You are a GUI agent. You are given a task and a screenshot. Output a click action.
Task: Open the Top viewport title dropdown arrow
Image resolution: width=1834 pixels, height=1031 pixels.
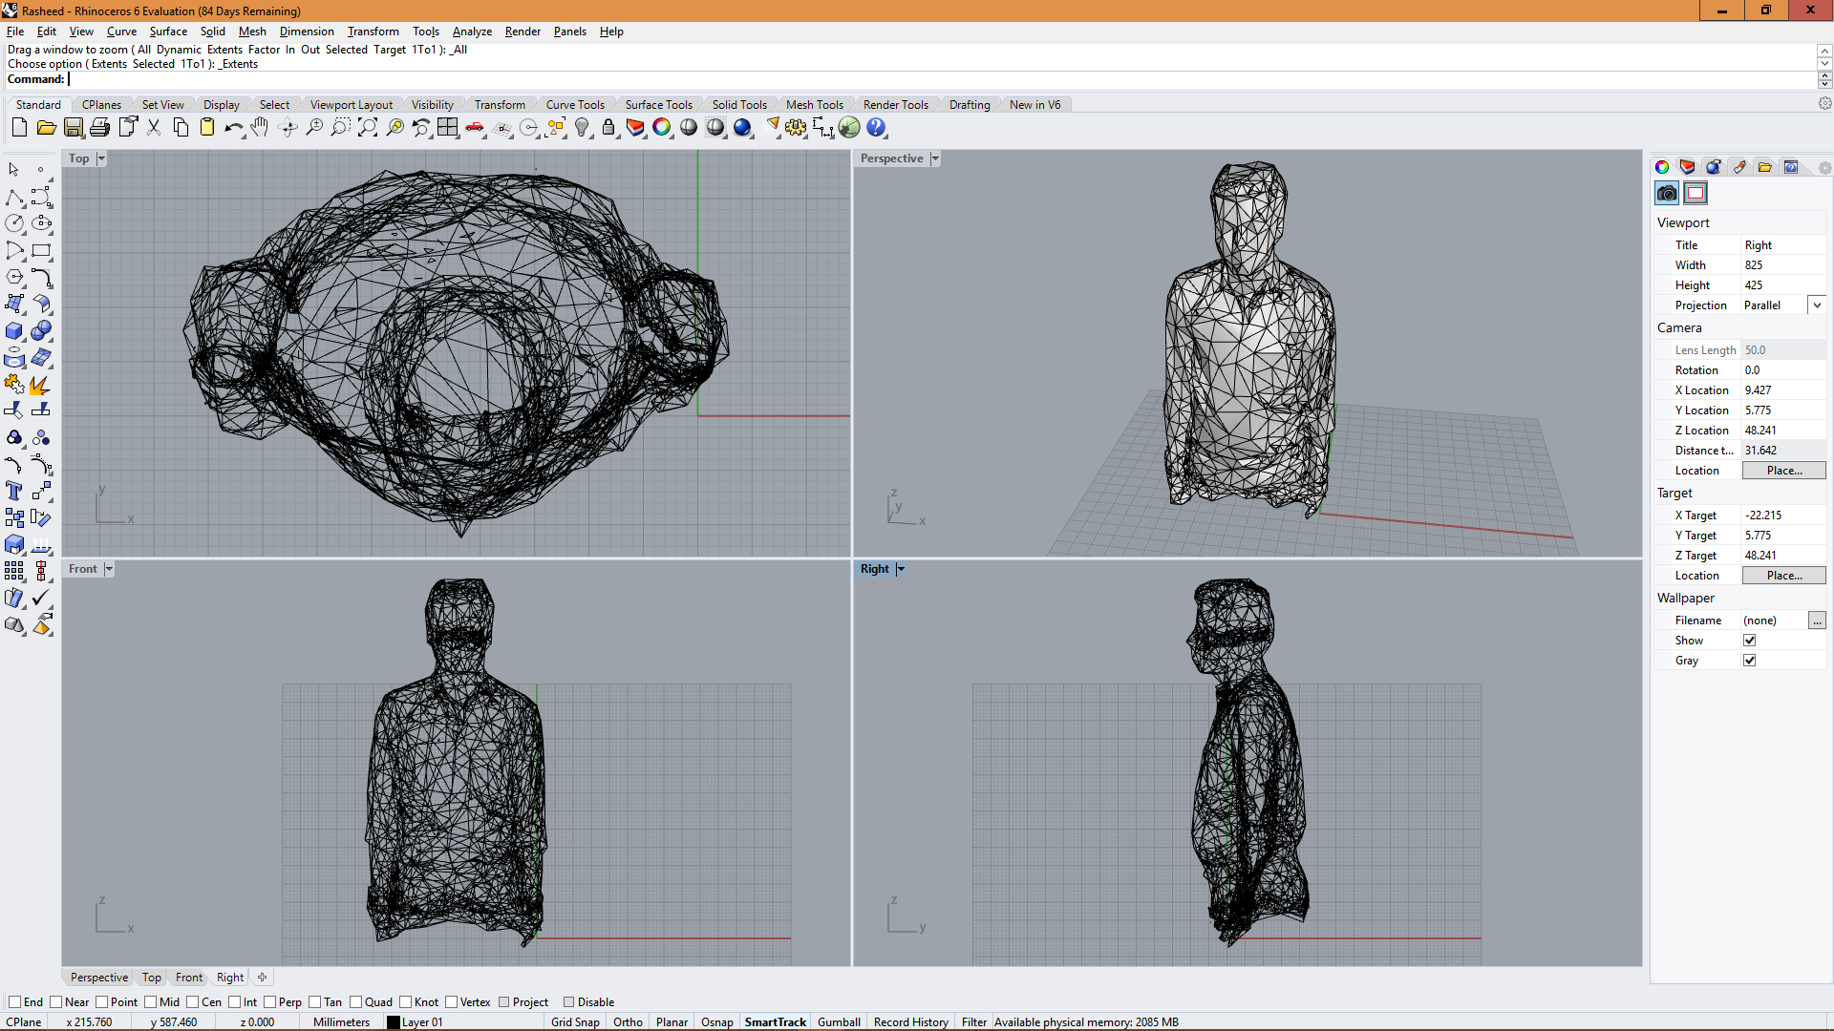pos(101,158)
